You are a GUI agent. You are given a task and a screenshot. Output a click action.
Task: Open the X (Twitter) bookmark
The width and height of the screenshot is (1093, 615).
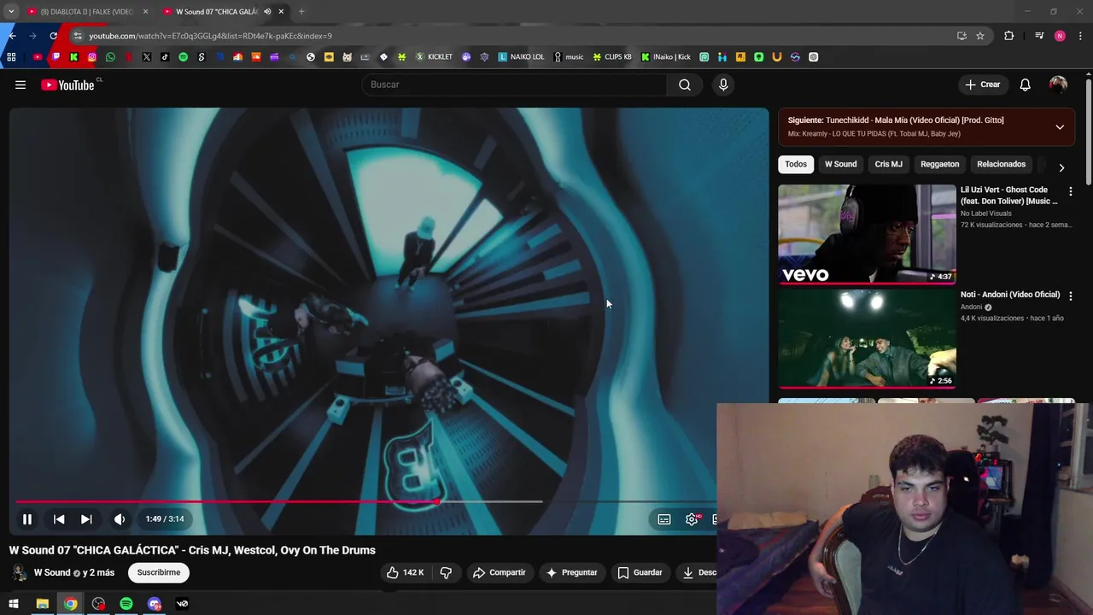[x=147, y=57]
